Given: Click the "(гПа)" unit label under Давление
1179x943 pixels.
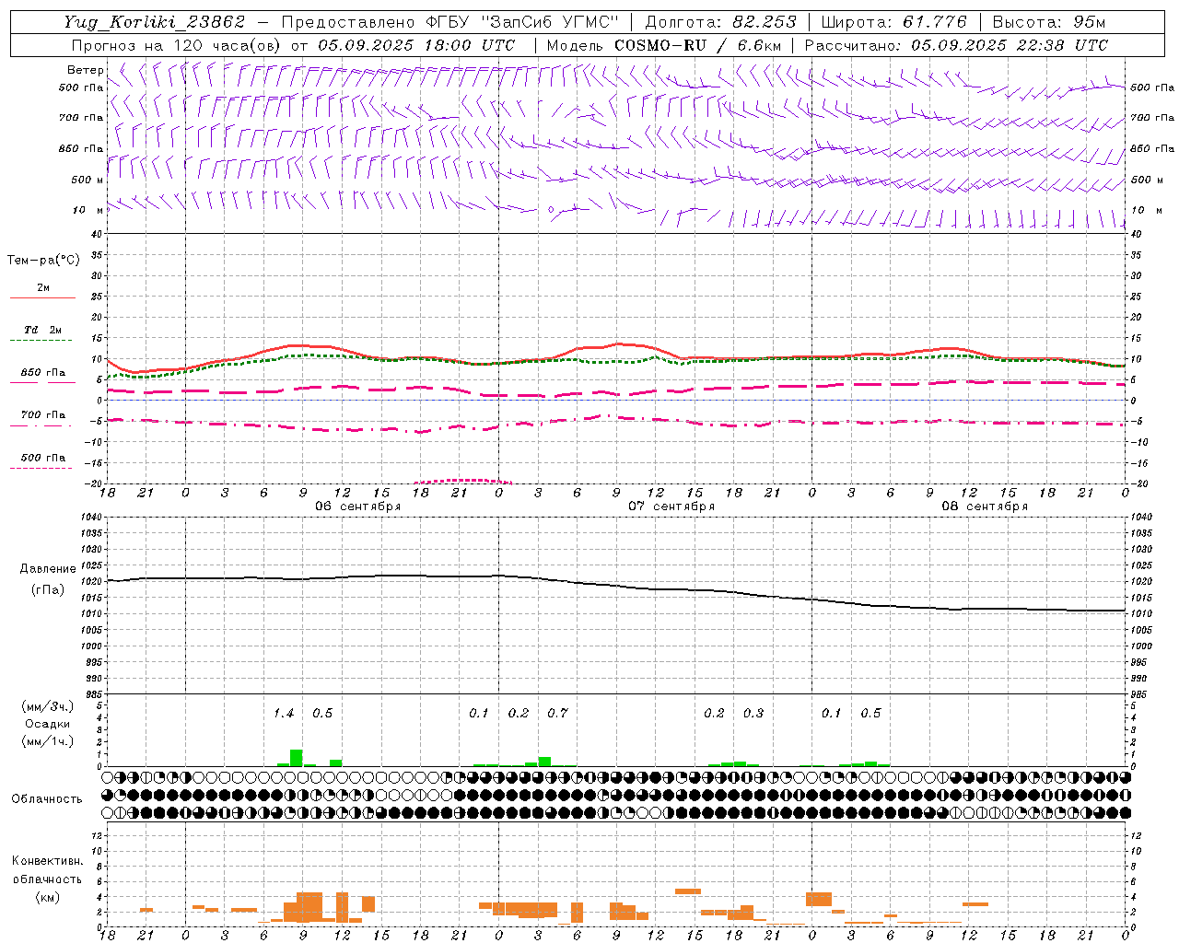Looking at the screenshot, I should tap(48, 590).
